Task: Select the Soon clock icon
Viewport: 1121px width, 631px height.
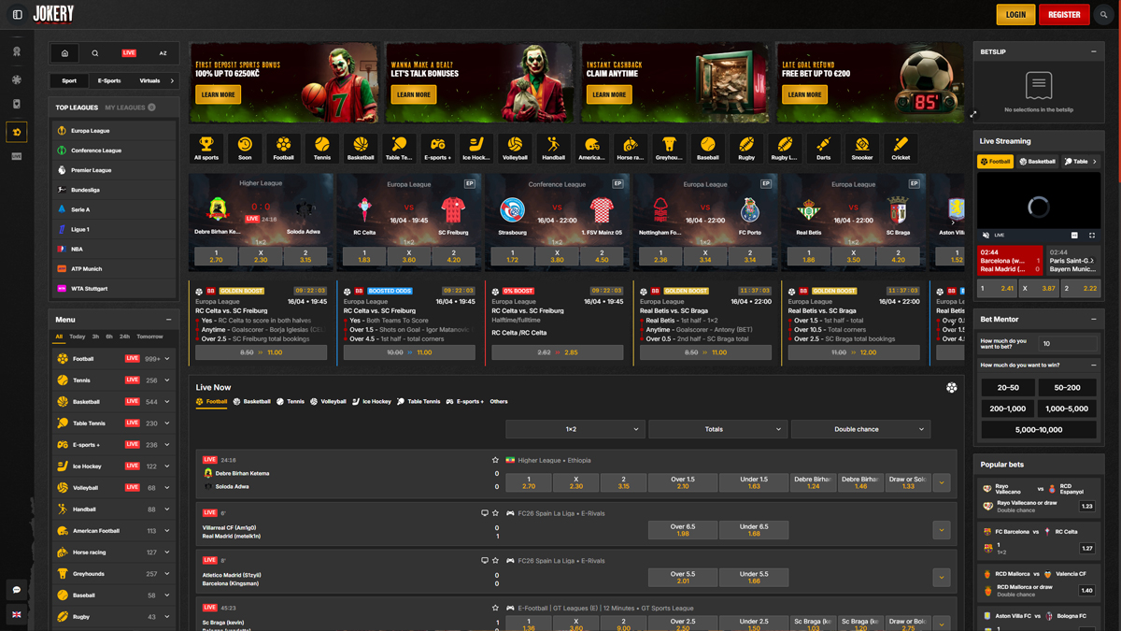Action: pyautogui.click(x=245, y=148)
